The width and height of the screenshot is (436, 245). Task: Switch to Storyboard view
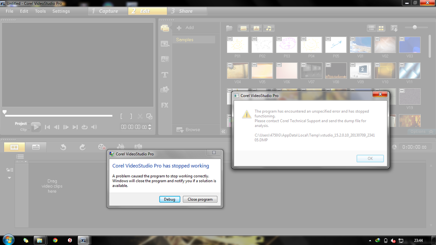tap(14, 147)
